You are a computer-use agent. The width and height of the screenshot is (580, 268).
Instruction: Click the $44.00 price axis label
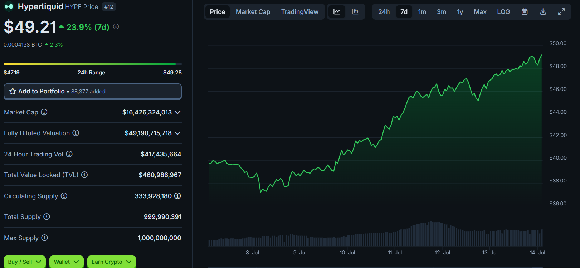point(558,112)
